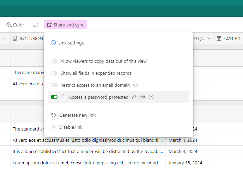243x176 pixels.
Task: Toggle Restrict access to an email domain
Action: (54, 85)
